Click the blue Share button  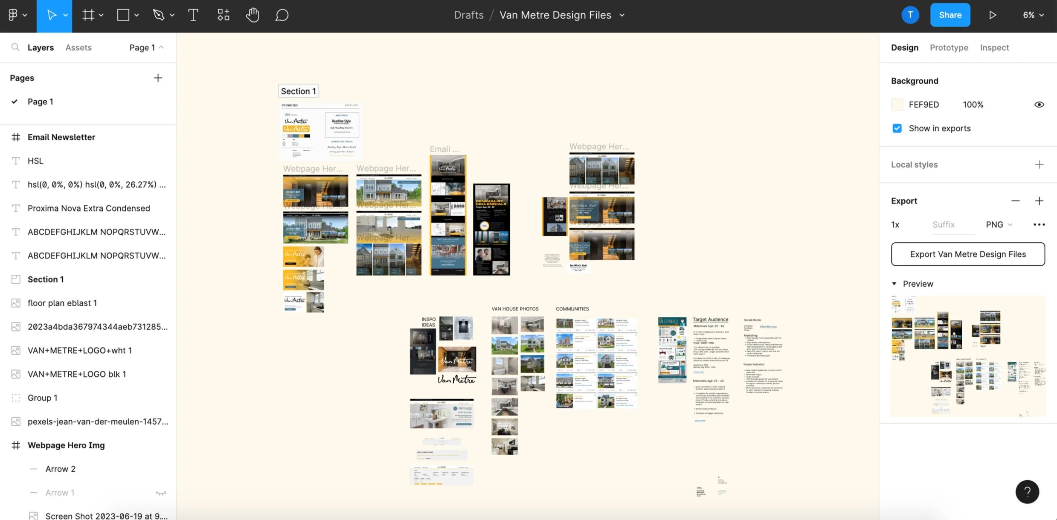coord(950,15)
